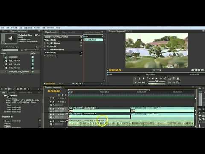Click the Find icon in Project panel
The height and width of the screenshot is (154, 205).
(14, 89)
